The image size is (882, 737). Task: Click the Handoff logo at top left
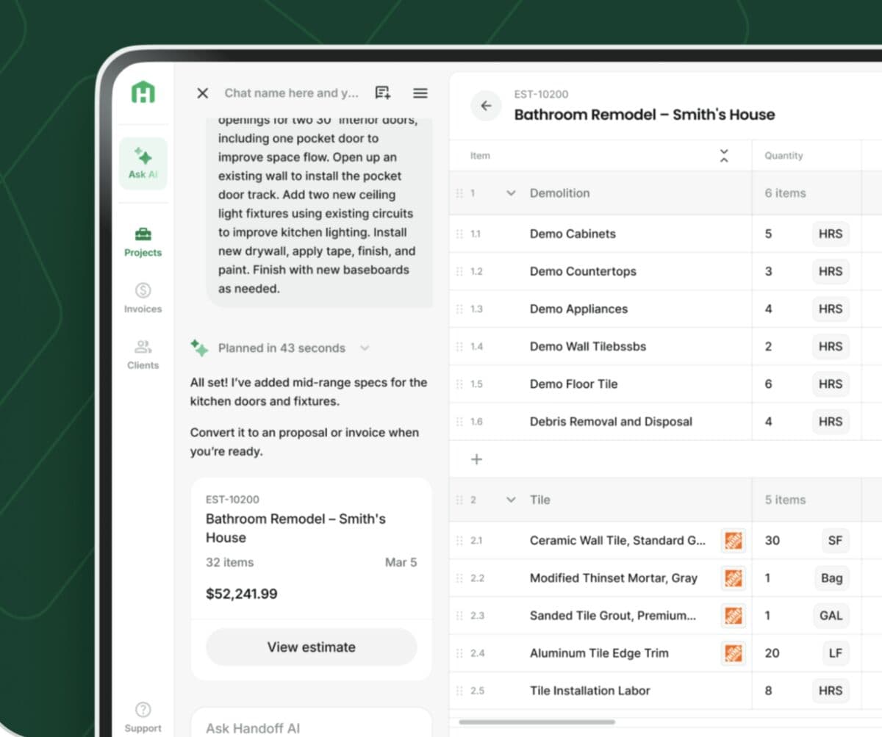point(143,93)
